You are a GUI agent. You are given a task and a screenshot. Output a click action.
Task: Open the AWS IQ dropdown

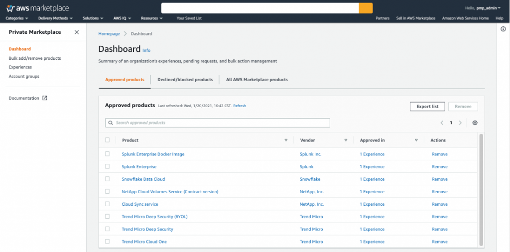click(x=123, y=18)
